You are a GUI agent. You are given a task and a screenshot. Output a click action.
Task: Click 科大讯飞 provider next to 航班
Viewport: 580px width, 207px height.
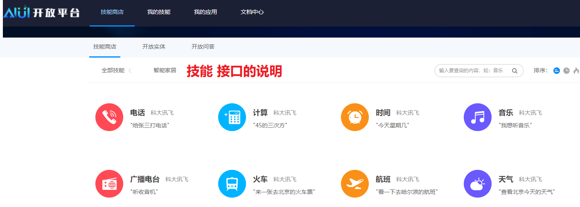tap(408, 180)
